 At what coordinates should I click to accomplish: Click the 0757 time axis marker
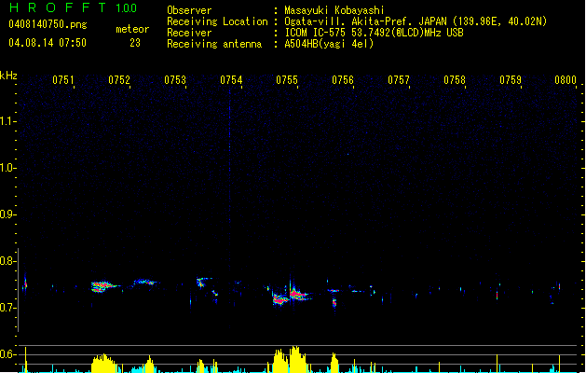399,80
